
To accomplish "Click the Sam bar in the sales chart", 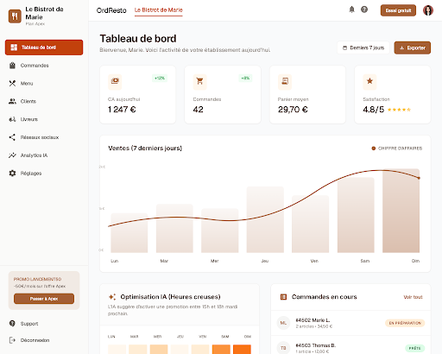I will coord(356,215).
